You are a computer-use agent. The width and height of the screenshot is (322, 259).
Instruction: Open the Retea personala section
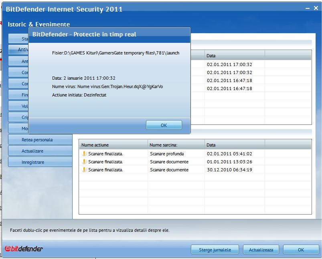40,140
